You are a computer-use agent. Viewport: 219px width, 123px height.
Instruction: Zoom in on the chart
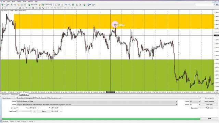point(66,5)
